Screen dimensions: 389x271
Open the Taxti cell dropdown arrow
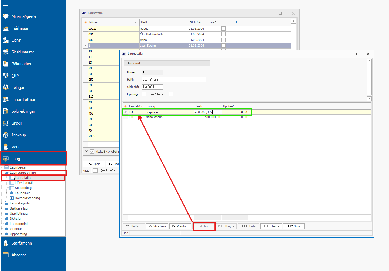(x=219, y=112)
